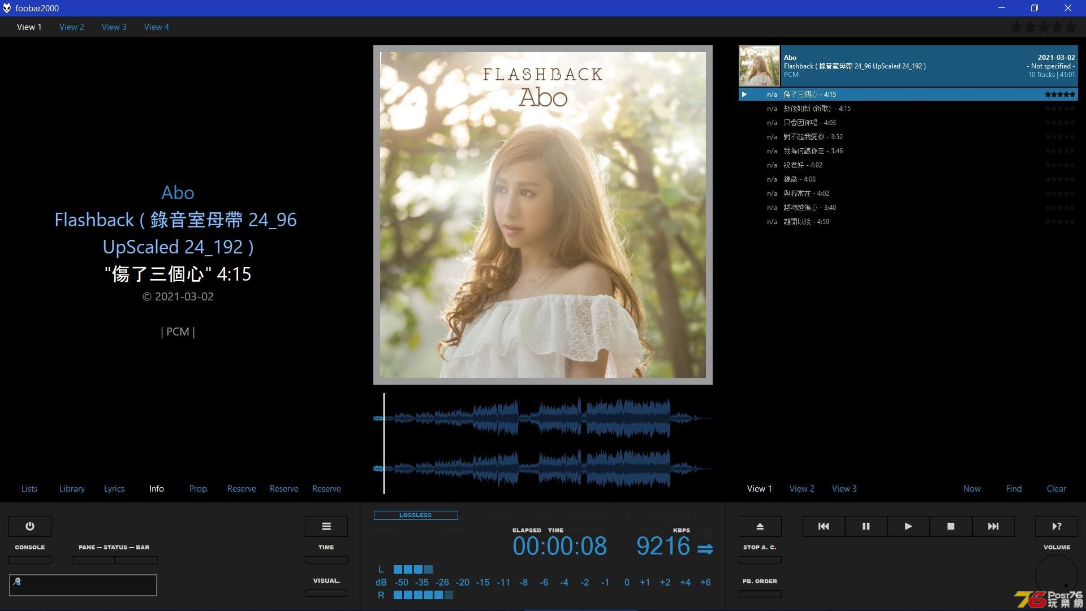The height and width of the screenshot is (611, 1086).
Task: Click the Find button under the playlist
Action: pos(1014,488)
